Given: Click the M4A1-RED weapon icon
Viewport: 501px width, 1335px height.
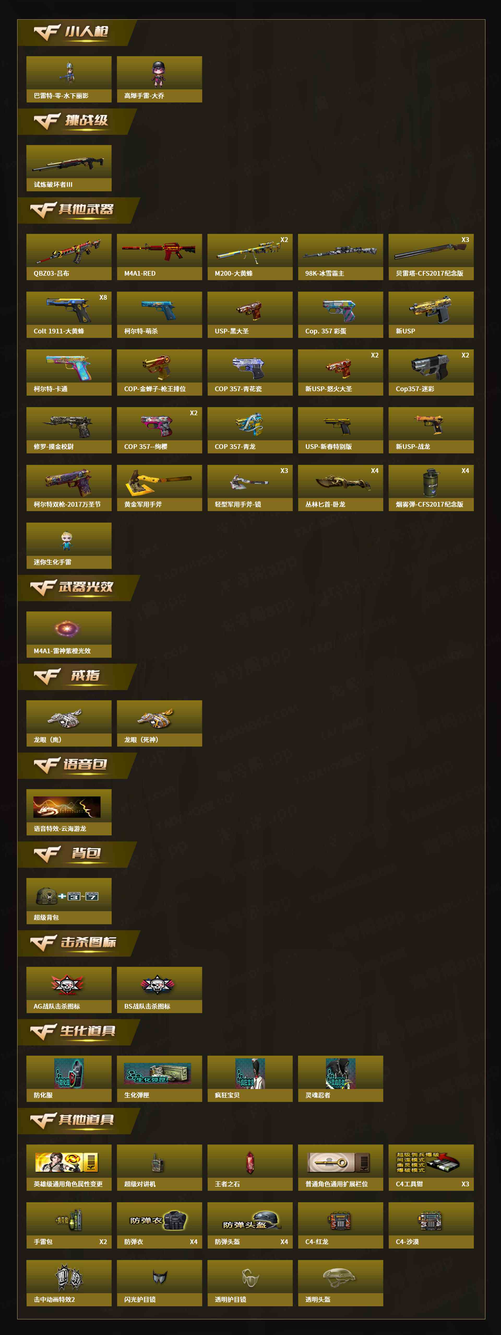Looking at the screenshot, I should [x=159, y=251].
